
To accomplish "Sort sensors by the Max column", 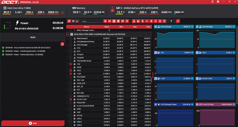I will (148, 26).
